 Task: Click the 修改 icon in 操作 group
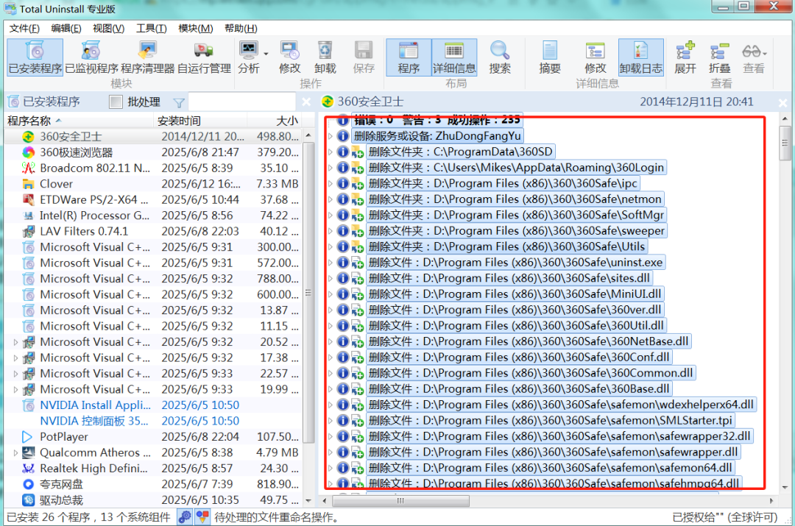(289, 57)
